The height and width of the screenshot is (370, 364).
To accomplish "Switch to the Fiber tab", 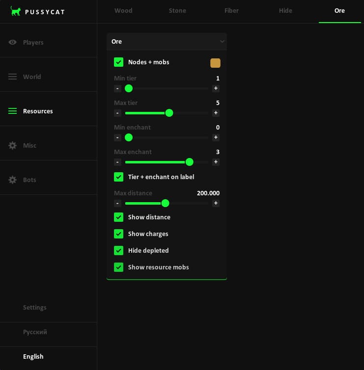I will tap(231, 11).
